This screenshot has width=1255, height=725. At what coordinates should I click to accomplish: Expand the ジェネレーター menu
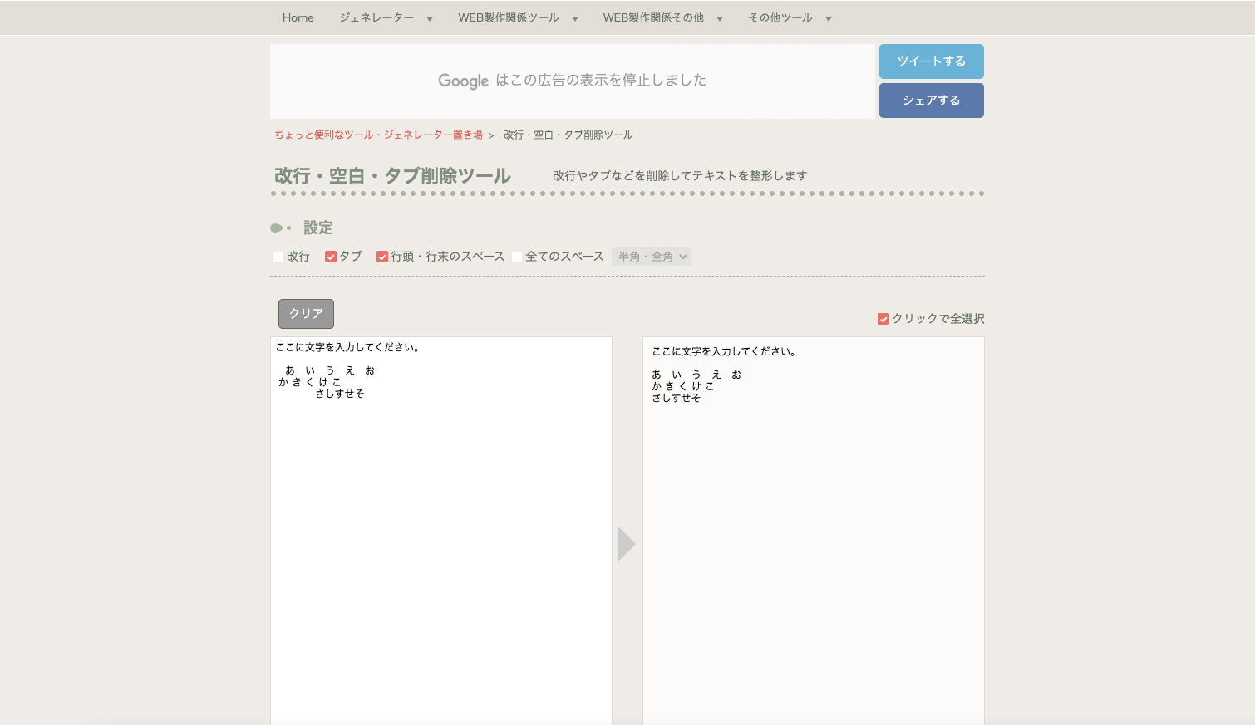pos(386,17)
